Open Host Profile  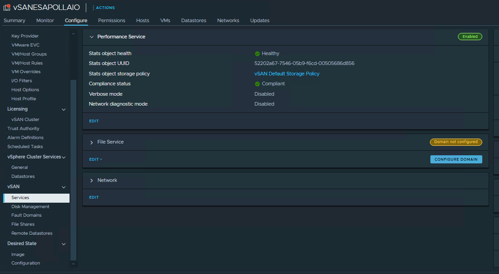(x=23, y=99)
